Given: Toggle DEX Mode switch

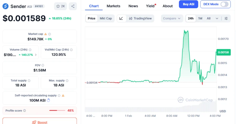Looking at the screenshot, I should tap(224, 4).
